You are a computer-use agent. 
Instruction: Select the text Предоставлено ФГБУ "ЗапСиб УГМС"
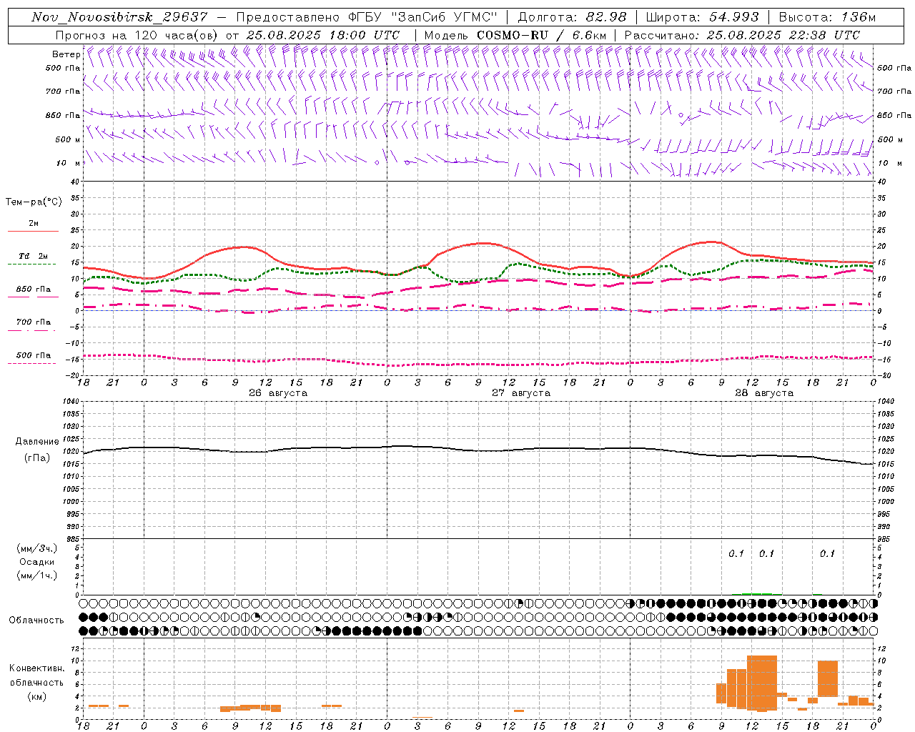pos(366,17)
